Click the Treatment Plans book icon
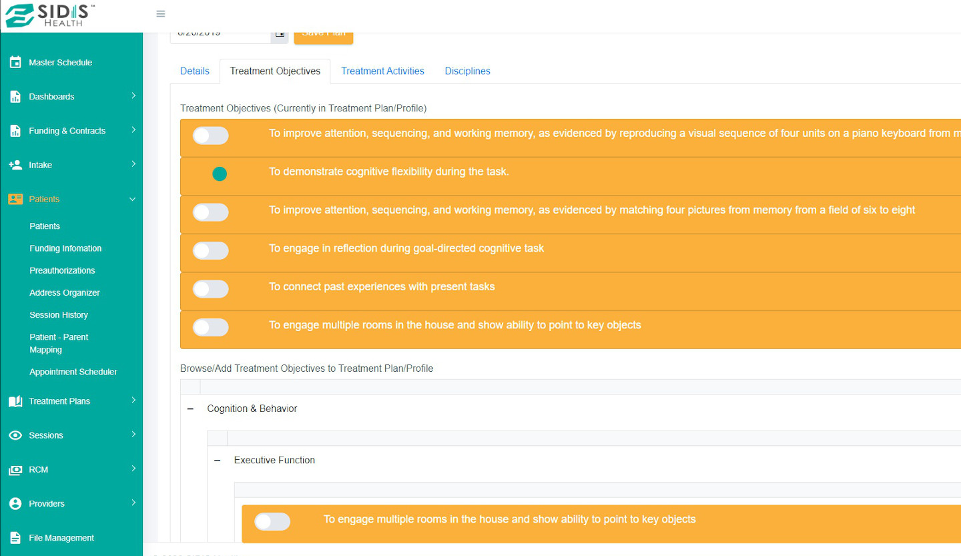Viewport: 961px width, 556px height. [15, 401]
